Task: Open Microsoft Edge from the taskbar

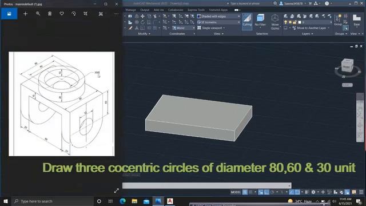Action: [x=122, y=201]
